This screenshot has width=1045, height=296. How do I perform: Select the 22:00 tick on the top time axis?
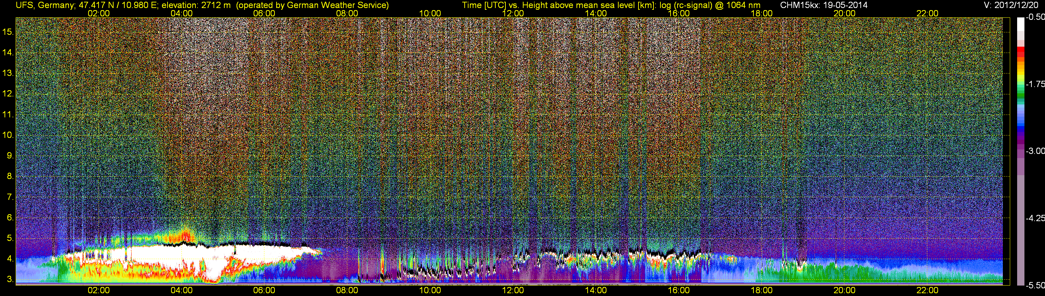[927, 13]
